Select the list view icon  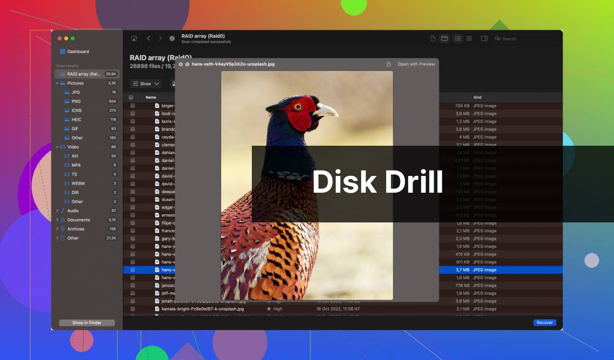point(458,38)
